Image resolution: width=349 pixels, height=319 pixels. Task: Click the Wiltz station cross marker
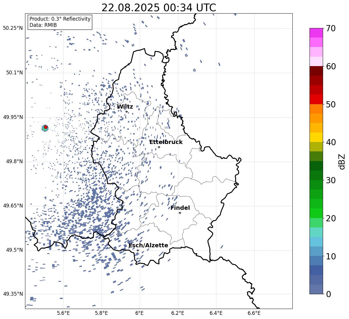(127, 112)
